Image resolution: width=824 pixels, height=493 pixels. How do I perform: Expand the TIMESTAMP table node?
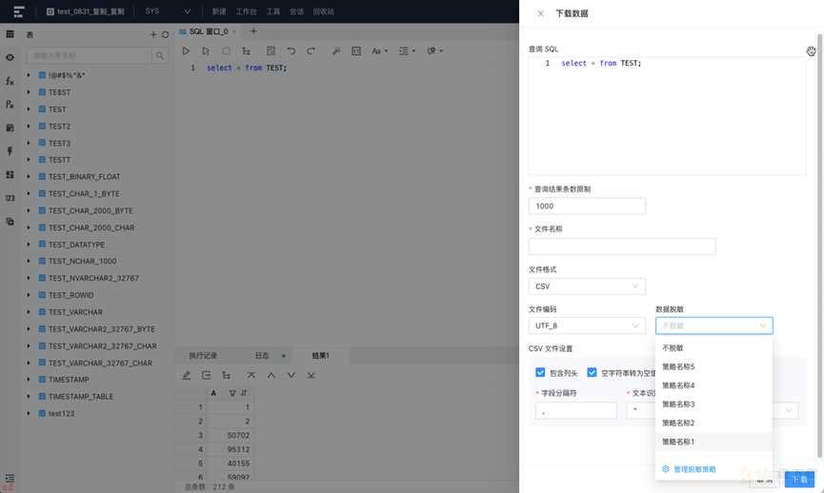(x=29, y=380)
